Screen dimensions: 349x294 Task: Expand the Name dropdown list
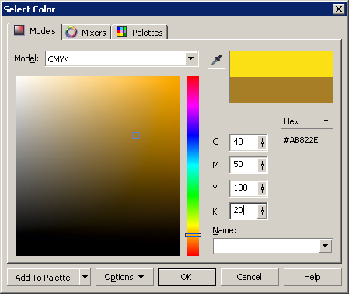pos(326,246)
